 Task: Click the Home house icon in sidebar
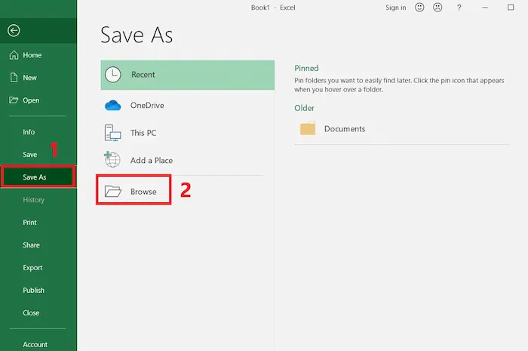14,55
